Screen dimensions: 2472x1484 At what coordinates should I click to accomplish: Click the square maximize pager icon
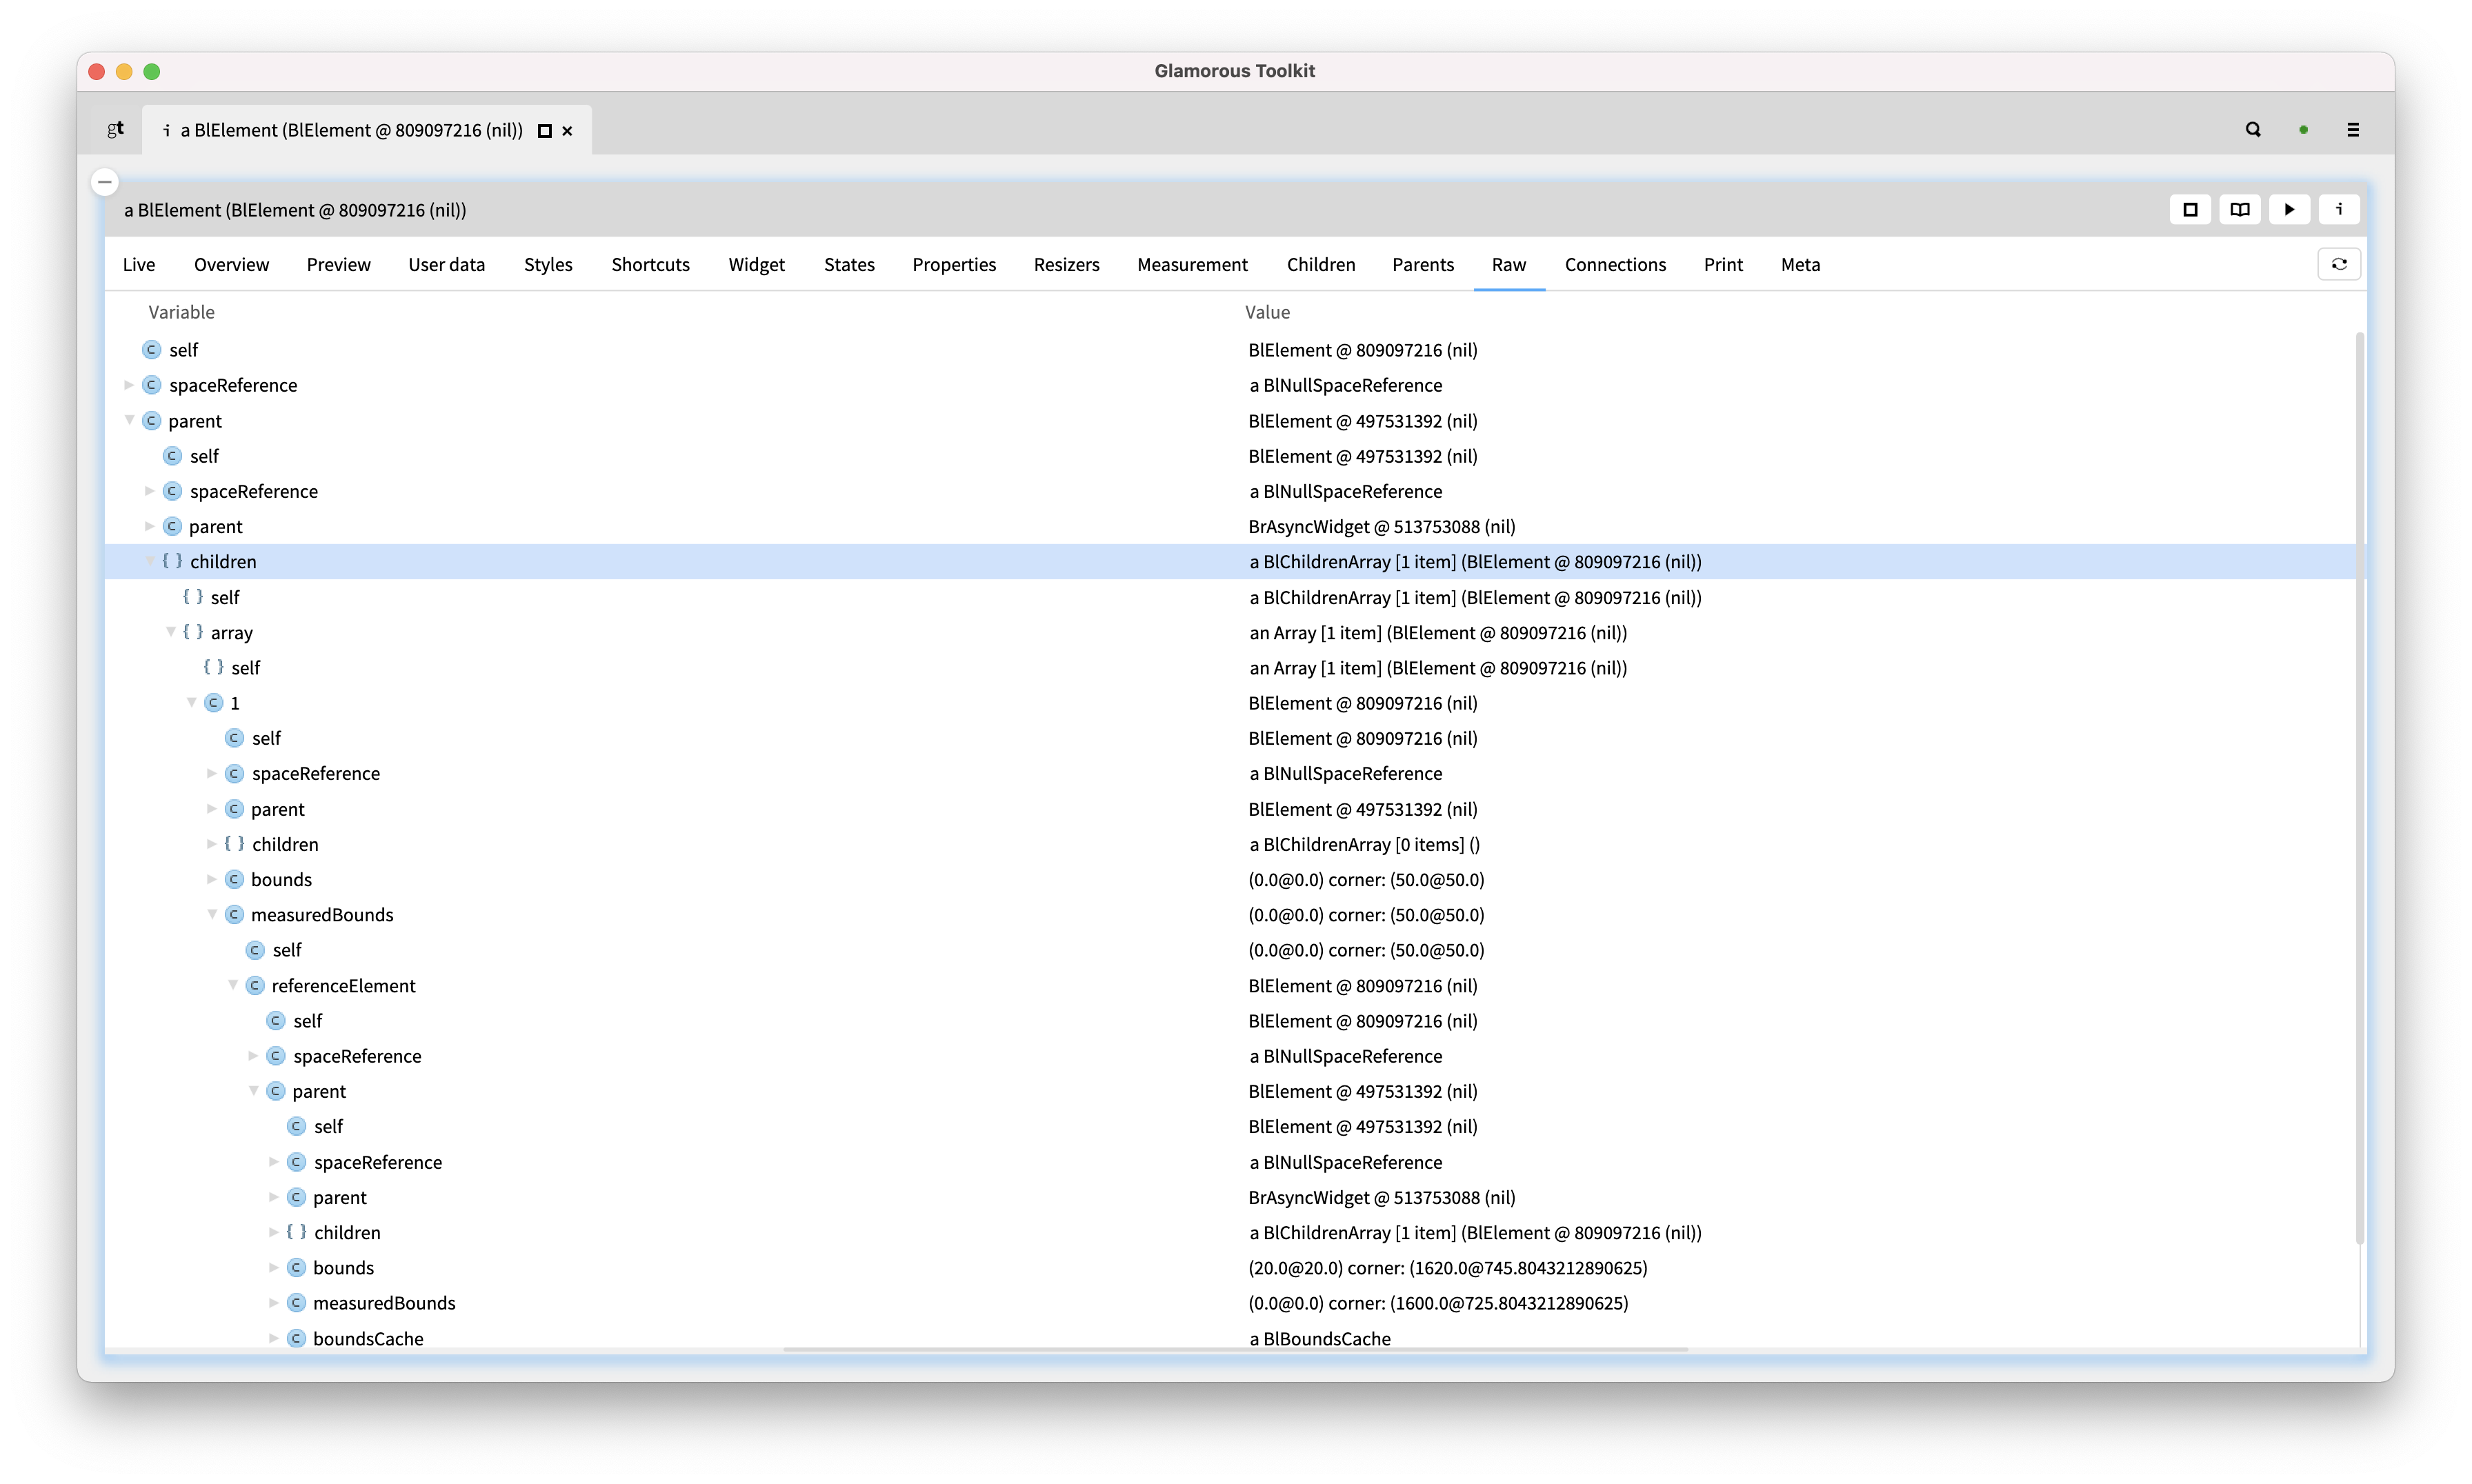coord(2190,209)
